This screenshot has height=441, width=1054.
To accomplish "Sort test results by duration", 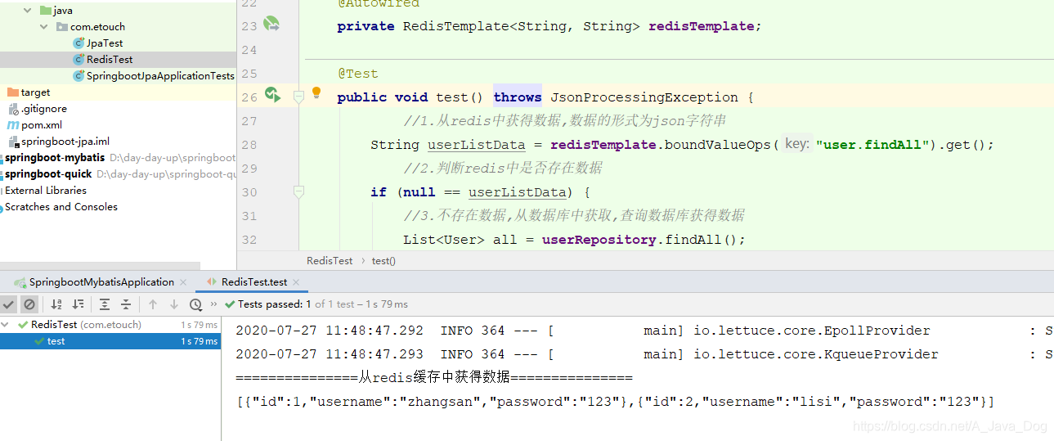I will (x=78, y=304).
